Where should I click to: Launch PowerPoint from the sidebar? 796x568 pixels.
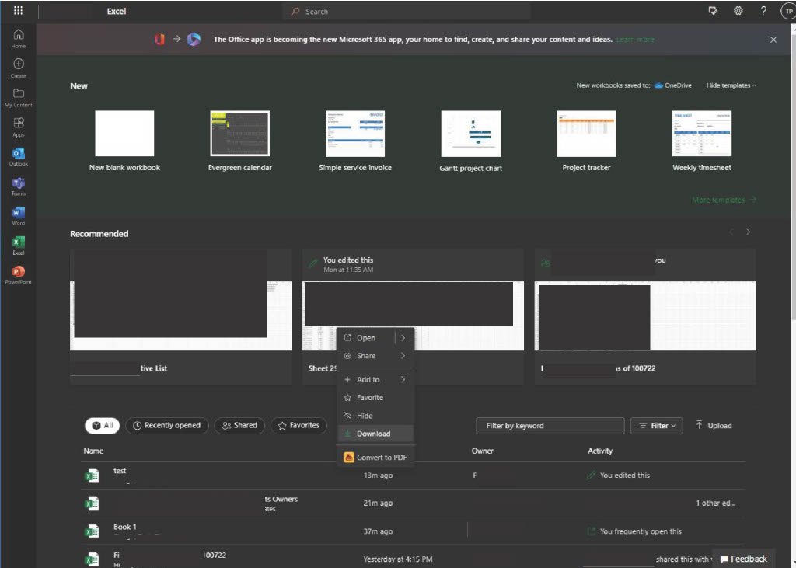pyautogui.click(x=19, y=274)
